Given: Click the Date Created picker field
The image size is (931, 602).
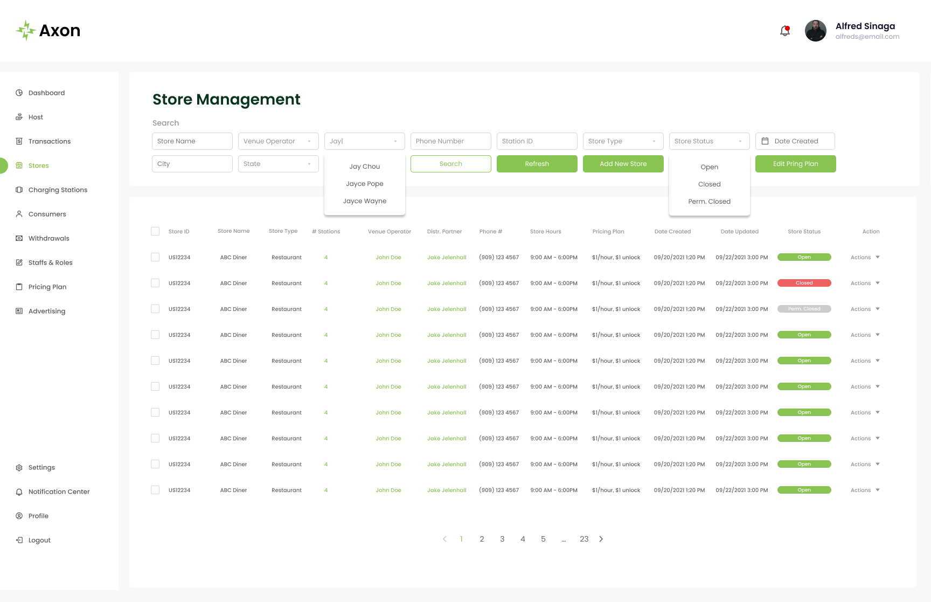Looking at the screenshot, I should [795, 141].
